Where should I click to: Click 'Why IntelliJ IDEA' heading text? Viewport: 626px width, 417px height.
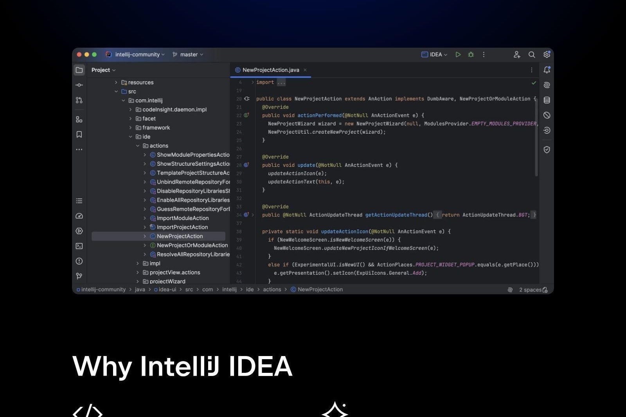[182, 366]
